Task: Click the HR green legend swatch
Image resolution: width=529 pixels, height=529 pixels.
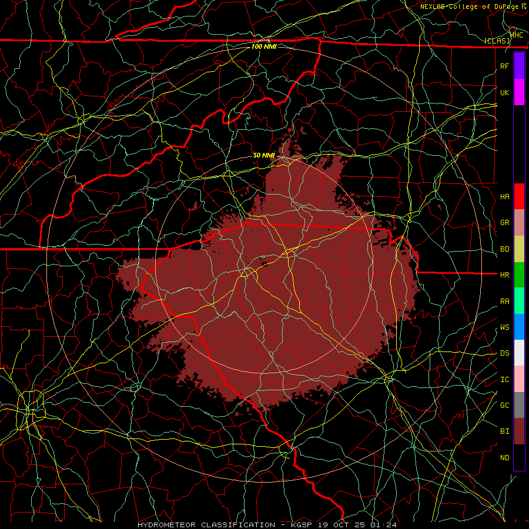Action: [x=519, y=274]
